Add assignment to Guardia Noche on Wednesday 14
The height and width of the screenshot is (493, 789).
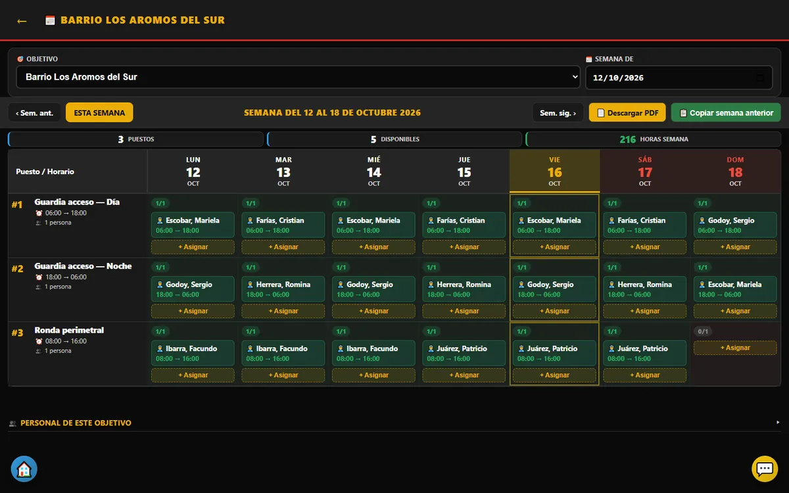(373, 311)
